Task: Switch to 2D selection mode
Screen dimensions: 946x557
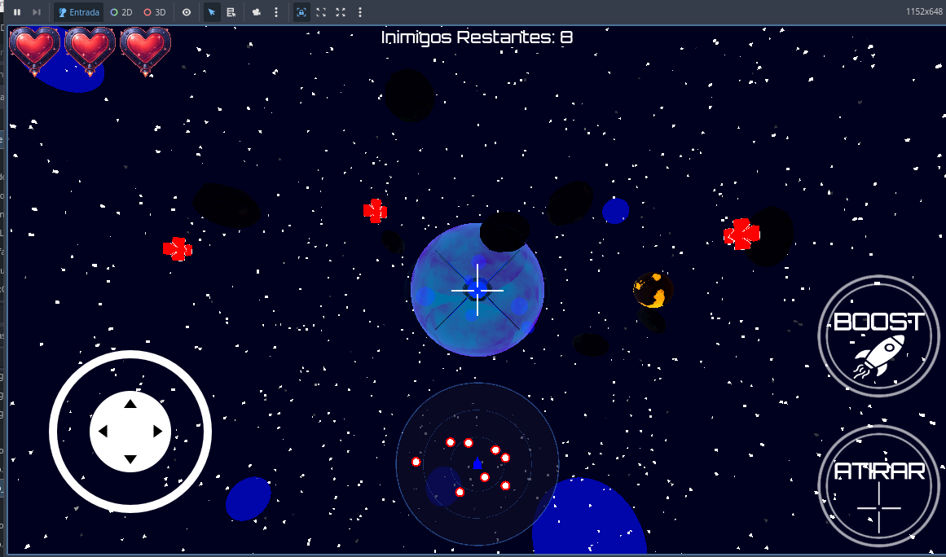Action: (x=121, y=12)
